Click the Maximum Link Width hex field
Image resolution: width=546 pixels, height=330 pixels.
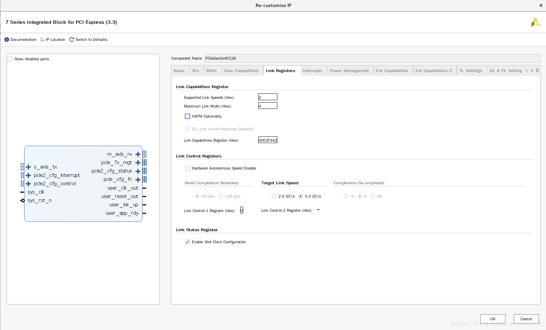point(268,106)
